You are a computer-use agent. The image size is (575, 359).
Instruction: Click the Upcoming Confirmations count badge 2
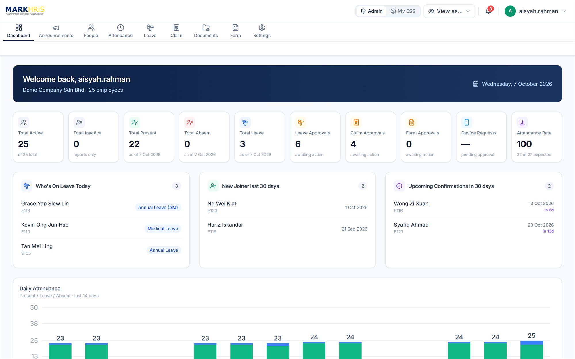(549, 186)
